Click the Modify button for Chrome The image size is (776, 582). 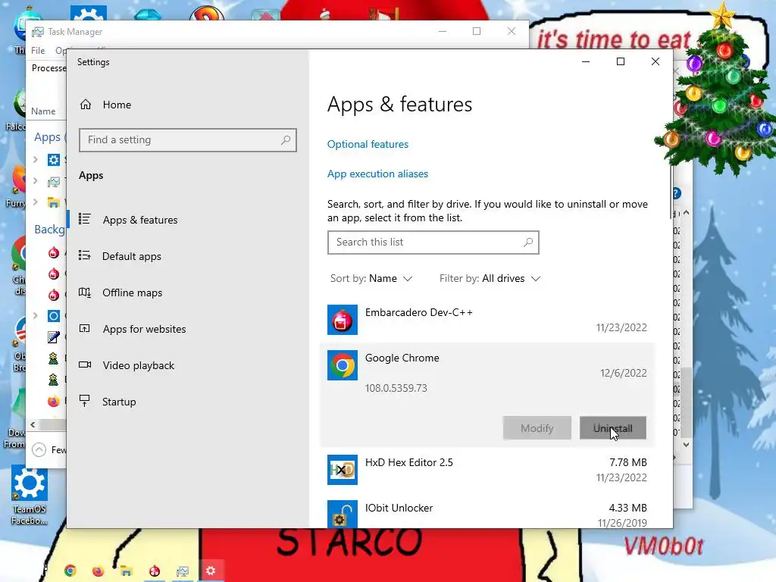coord(537,428)
